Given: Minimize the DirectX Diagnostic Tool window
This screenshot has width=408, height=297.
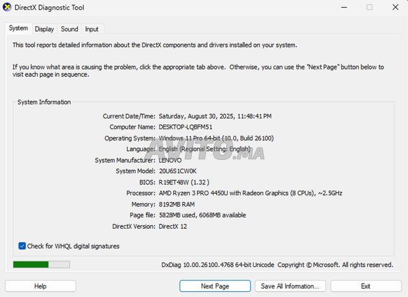Looking at the screenshot, I should click(340, 8).
